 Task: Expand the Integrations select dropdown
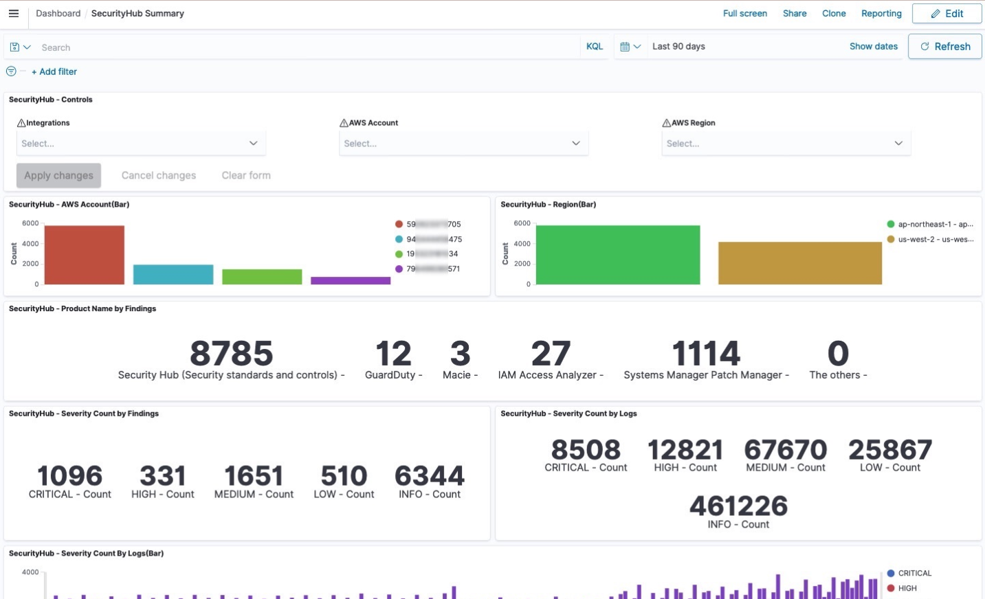[141, 144]
